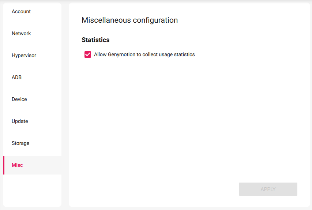Click the empty sidebar area below Misc
Screen dimensions: 312x210
[32, 190]
